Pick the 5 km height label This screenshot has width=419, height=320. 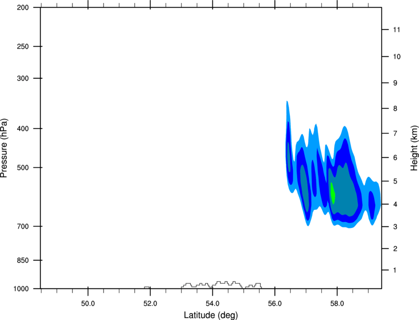pos(395,182)
